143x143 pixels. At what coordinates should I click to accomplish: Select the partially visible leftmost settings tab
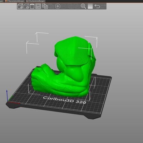point(2,1)
